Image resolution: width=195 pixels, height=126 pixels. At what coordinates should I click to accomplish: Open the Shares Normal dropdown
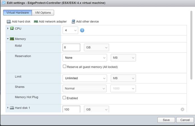click(84, 88)
